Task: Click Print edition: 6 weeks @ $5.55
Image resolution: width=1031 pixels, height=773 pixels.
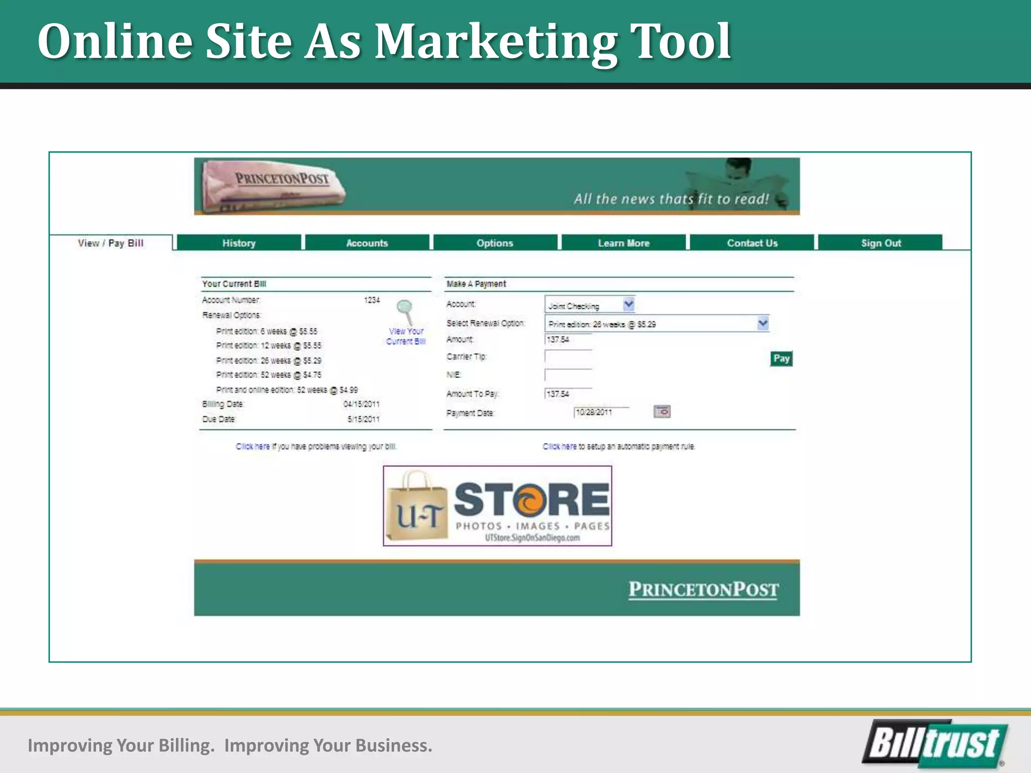Action: tap(267, 331)
